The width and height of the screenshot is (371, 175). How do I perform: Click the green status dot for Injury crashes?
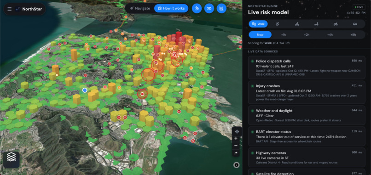[x=252, y=86]
